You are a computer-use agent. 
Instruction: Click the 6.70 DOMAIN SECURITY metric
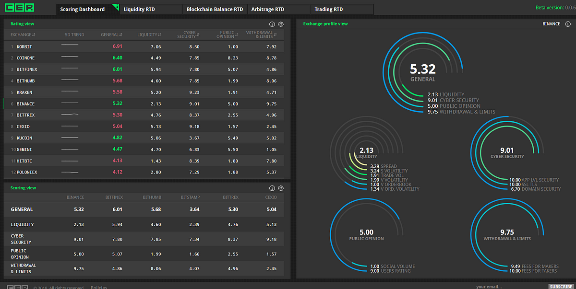point(537,189)
